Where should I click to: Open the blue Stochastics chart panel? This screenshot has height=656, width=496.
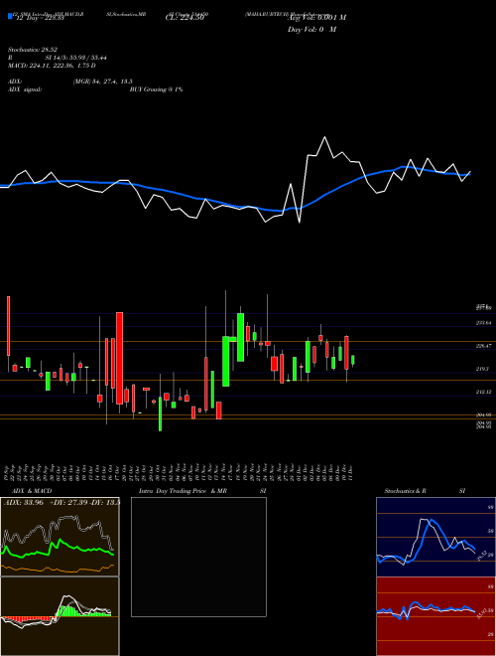coord(435,537)
